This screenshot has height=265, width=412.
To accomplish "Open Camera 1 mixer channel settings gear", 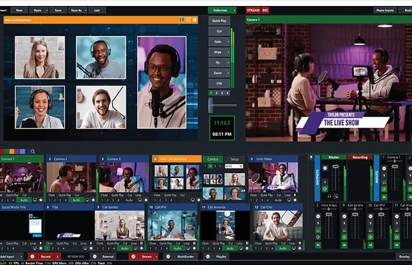I will pos(384,168).
